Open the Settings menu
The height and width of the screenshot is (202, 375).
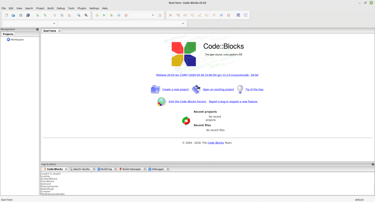94,8
